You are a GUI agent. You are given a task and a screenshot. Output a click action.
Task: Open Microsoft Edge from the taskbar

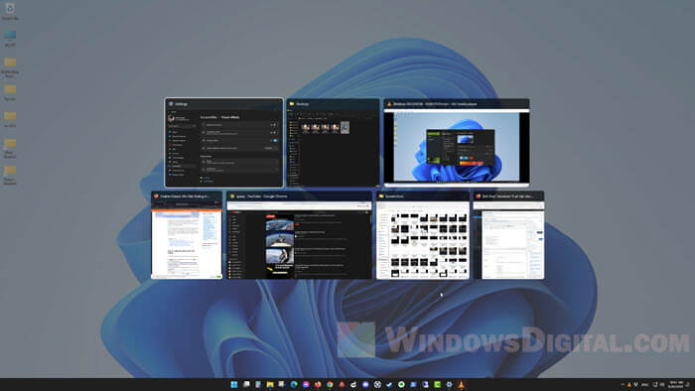(294, 384)
